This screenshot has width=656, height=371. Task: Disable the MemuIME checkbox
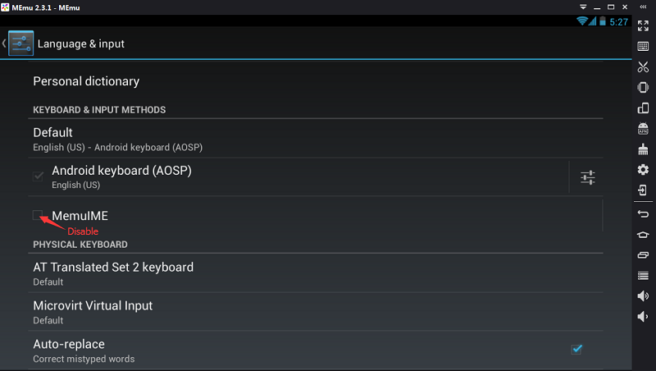pyautogui.click(x=38, y=215)
